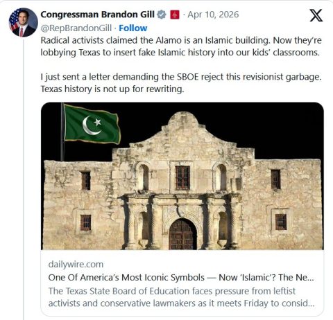
Task: Visit the dailywire.com source domain
Action: 76,265
